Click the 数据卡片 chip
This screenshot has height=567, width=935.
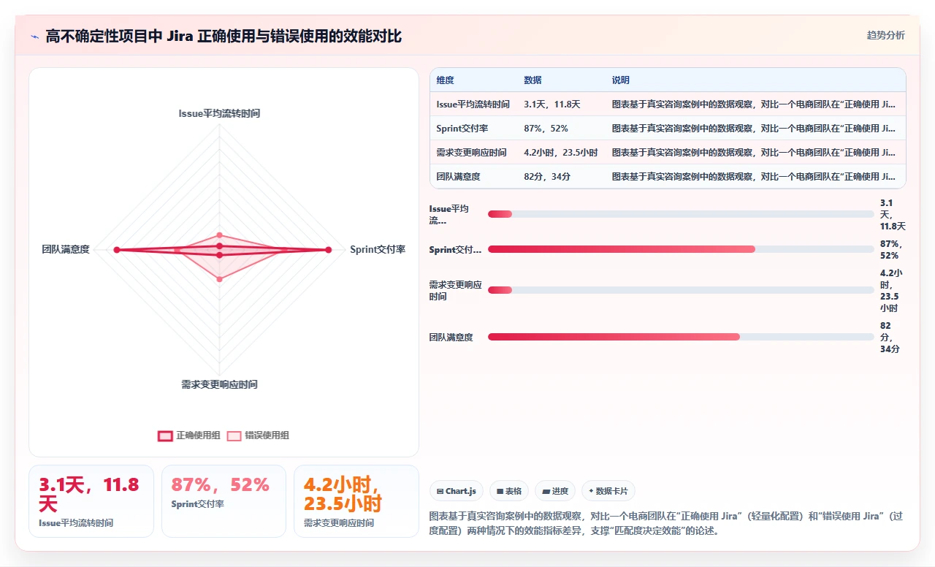(x=608, y=491)
